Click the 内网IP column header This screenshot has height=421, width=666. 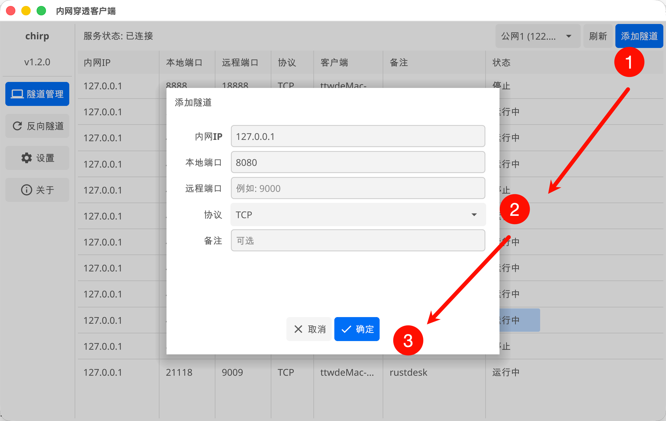[97, 62]
